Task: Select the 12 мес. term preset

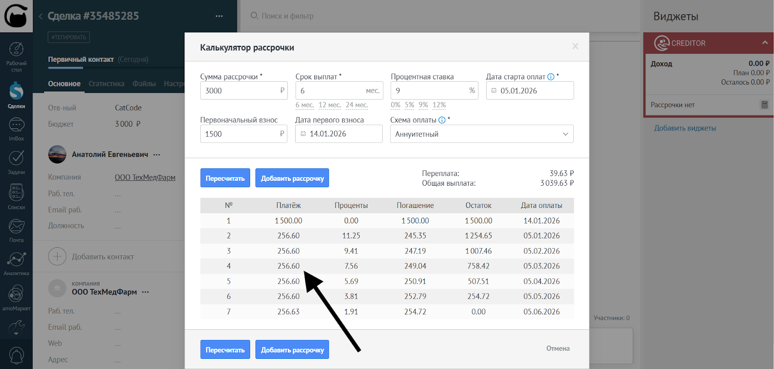Action: pyautogui.click(x=329, y=105)
